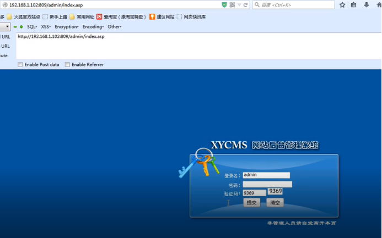Click 非管理人员请自觉离开本页 text
The image size is (382, 238).
pos(302,223)
